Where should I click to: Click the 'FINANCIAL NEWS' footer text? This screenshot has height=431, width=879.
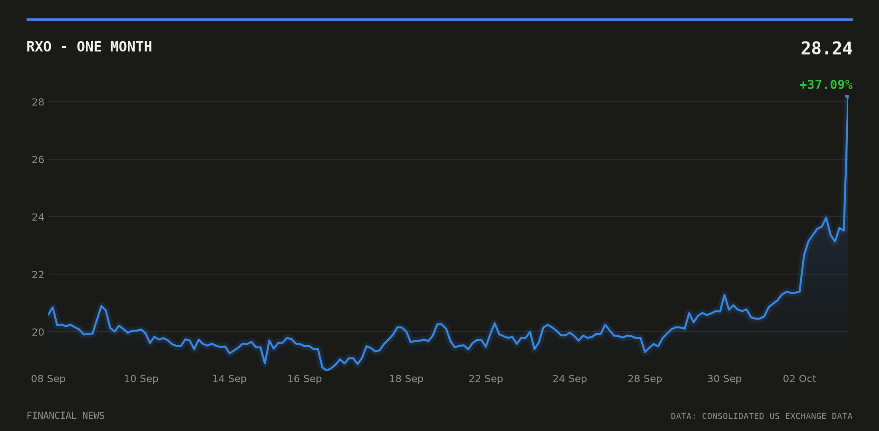point(66,416)
